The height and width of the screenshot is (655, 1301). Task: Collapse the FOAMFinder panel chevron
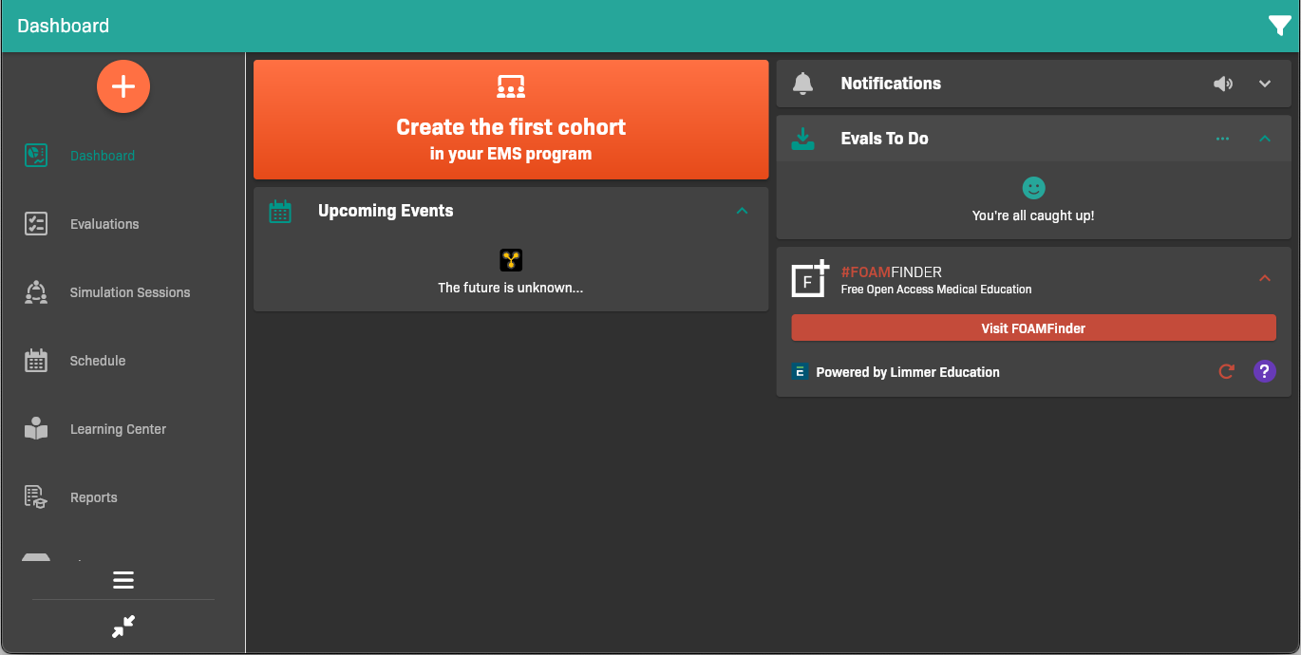[1265, 278]
